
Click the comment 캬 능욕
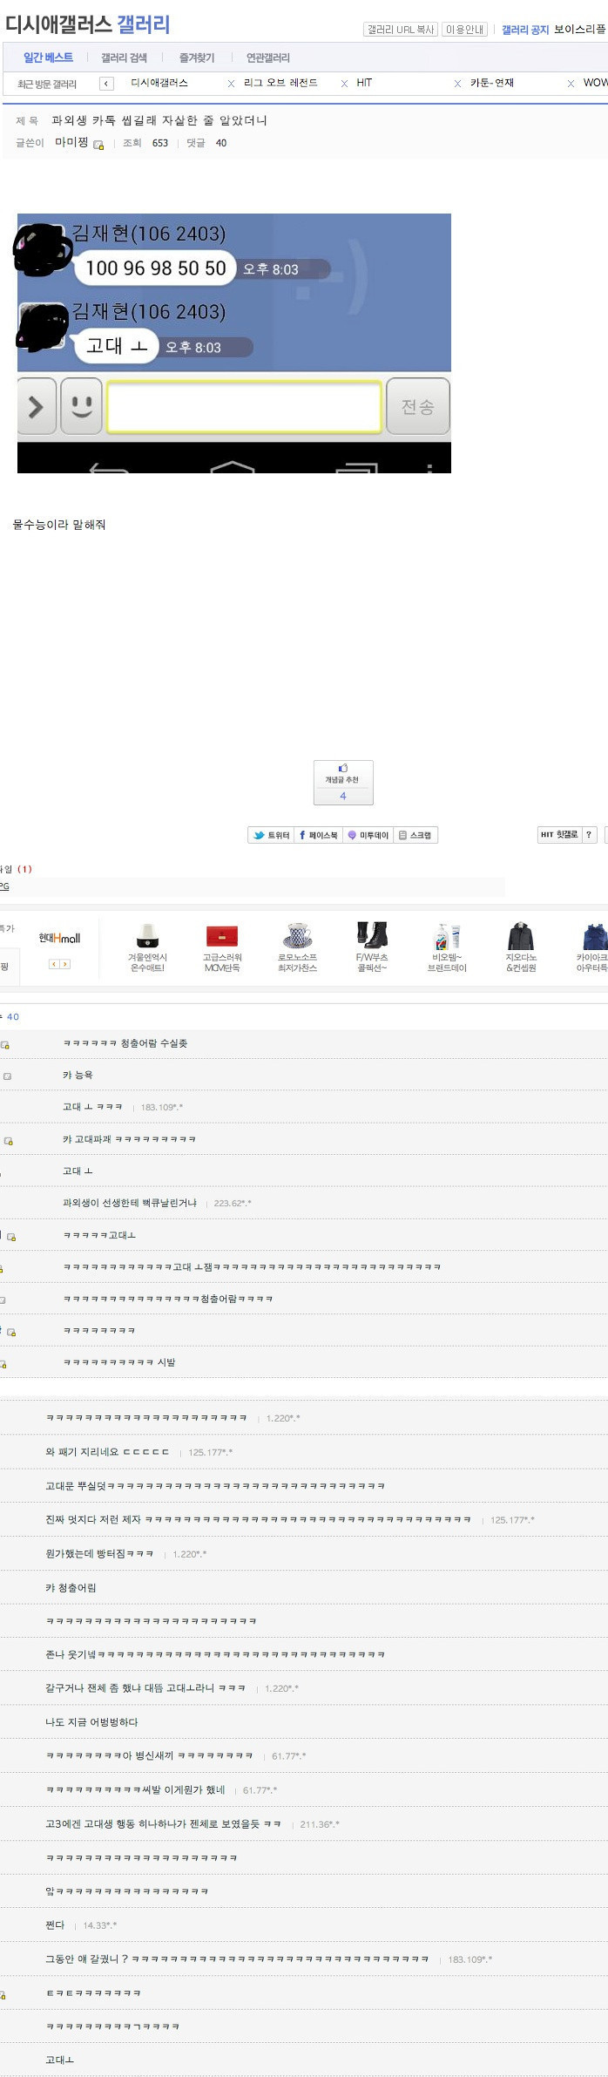pos(78,1076)
